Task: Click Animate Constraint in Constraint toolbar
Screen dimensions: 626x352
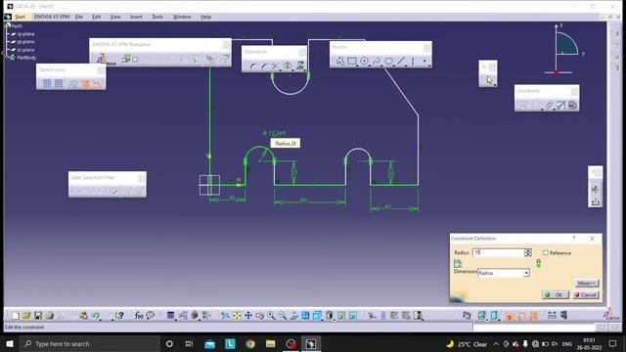Action: pyautogui.click(x=560, y=105)
